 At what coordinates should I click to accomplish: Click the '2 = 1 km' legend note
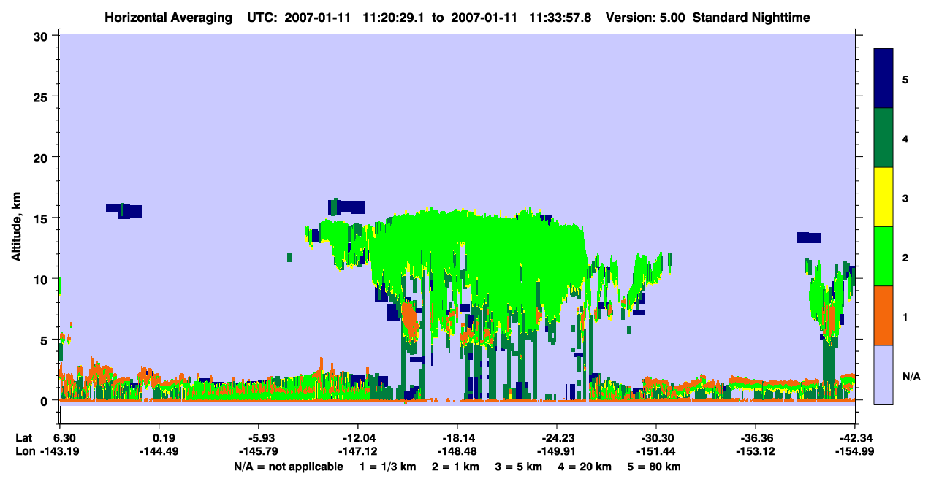pos(457,467)
